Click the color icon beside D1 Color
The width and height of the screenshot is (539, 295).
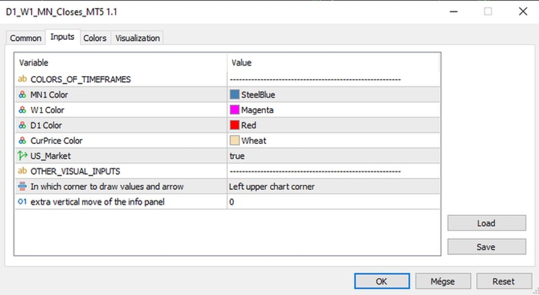point(22,125)
